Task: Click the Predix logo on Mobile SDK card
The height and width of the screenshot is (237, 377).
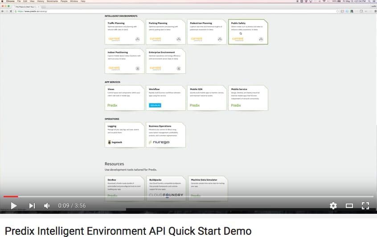Action: click(195, 105)
